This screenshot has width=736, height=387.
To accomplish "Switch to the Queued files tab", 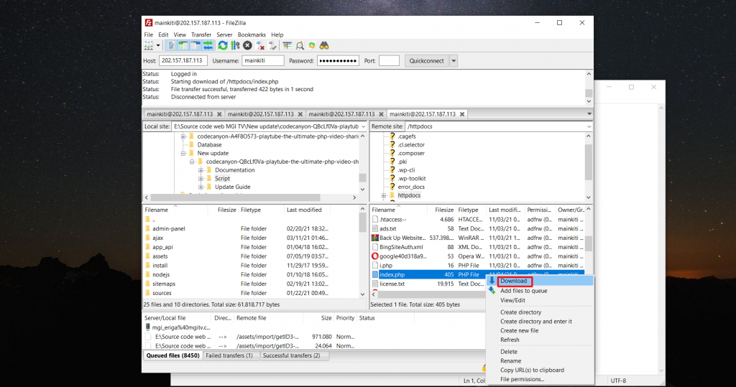I will click(x=172, y=355).
